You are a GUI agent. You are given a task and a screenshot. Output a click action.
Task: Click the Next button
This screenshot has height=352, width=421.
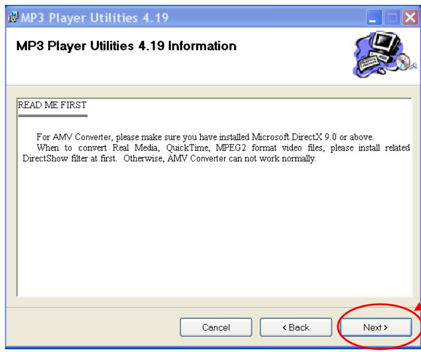[x=376, y=327]
